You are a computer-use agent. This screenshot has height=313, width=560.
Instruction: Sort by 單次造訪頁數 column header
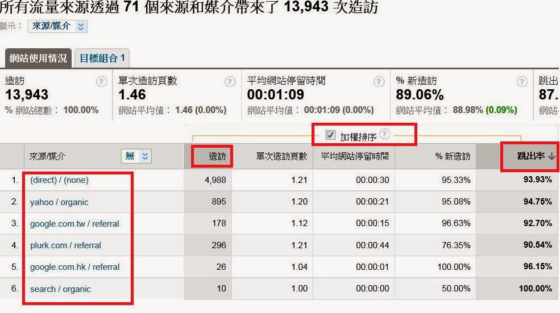pos(281,156)
